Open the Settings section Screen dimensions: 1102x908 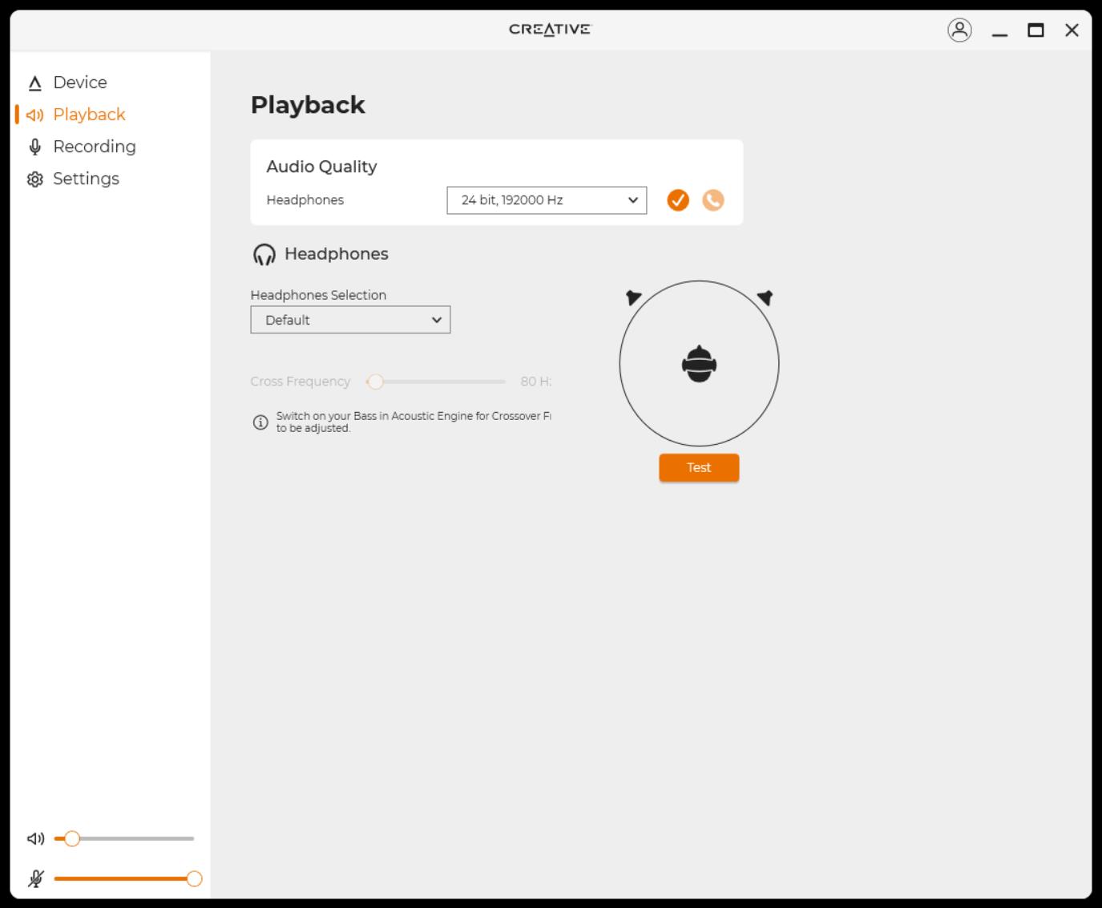86,179
